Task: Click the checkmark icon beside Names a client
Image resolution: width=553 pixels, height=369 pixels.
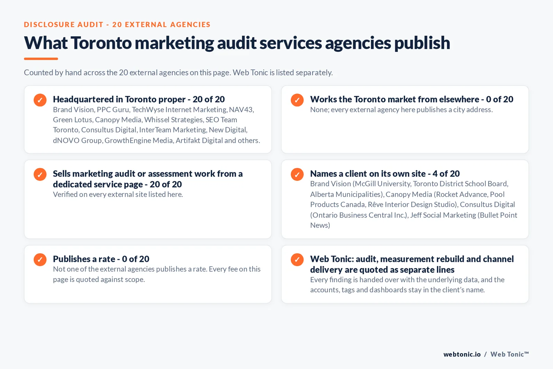Action: tap(297, 174)
